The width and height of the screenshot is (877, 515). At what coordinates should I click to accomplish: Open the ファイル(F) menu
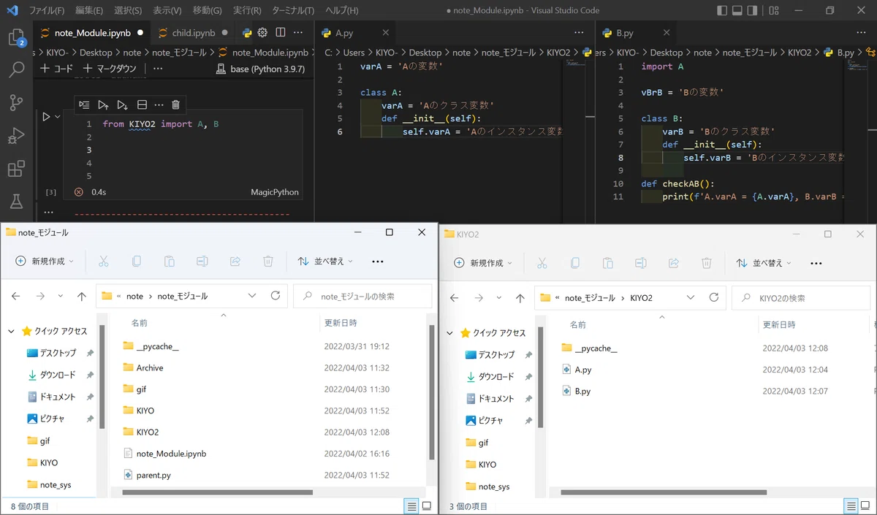click(x=47, y=11)
